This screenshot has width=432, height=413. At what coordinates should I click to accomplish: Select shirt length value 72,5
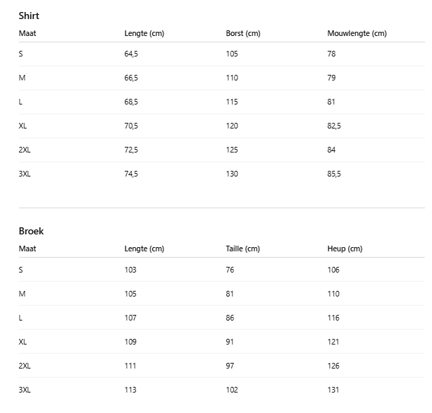pos(131,150)
